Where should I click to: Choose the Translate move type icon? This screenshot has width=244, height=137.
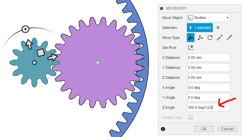[200, 38]
